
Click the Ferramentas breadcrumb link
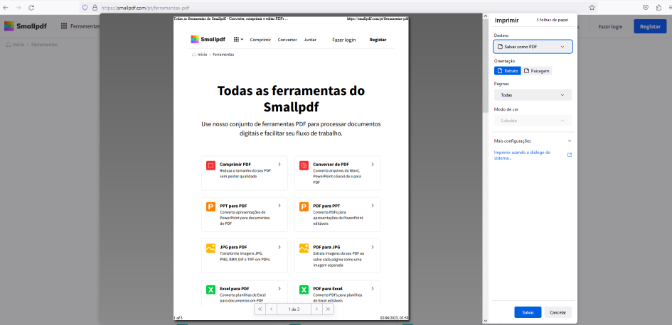click(x=44, y=45)
